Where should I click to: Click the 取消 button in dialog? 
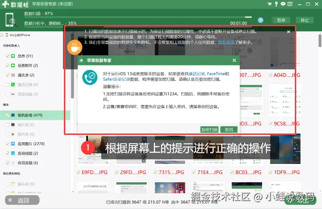[229, 130]
